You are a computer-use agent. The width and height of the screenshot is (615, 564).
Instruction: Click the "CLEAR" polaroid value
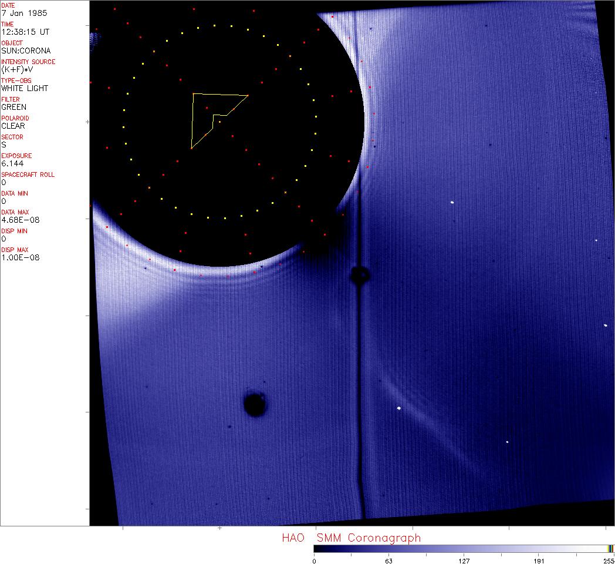click(13, 126)
